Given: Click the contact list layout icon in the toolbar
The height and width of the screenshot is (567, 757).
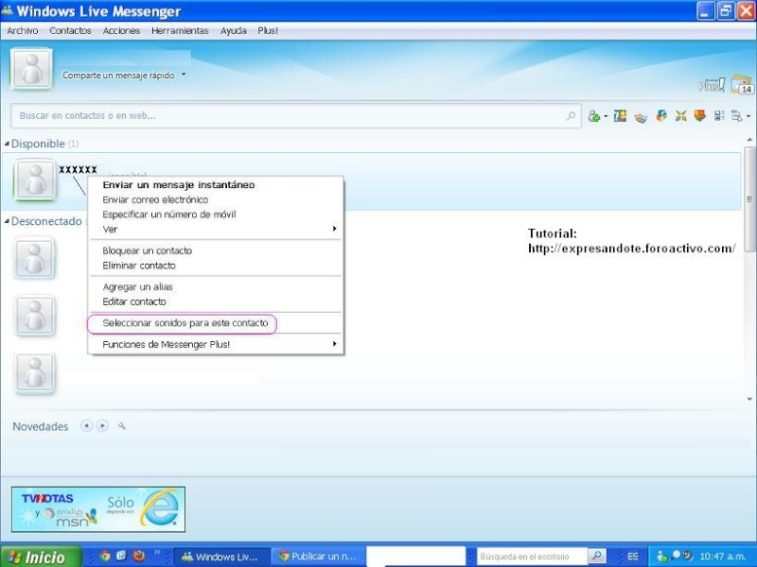Looking at the screenshot, I should point(719,115).
